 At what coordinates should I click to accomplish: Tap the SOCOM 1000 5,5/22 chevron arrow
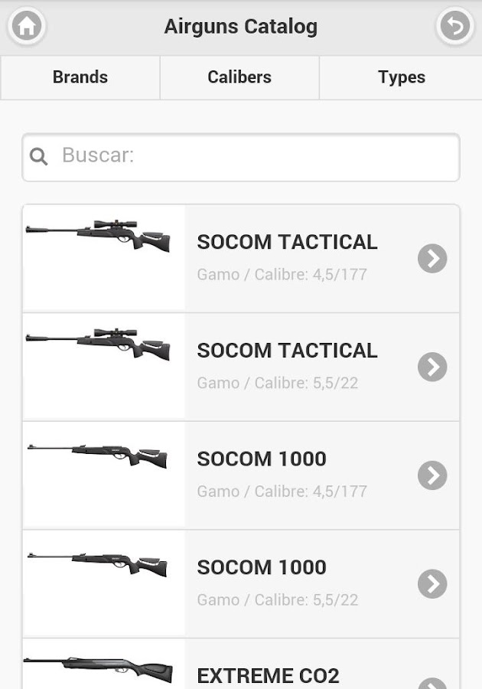[x=432, y=585]
